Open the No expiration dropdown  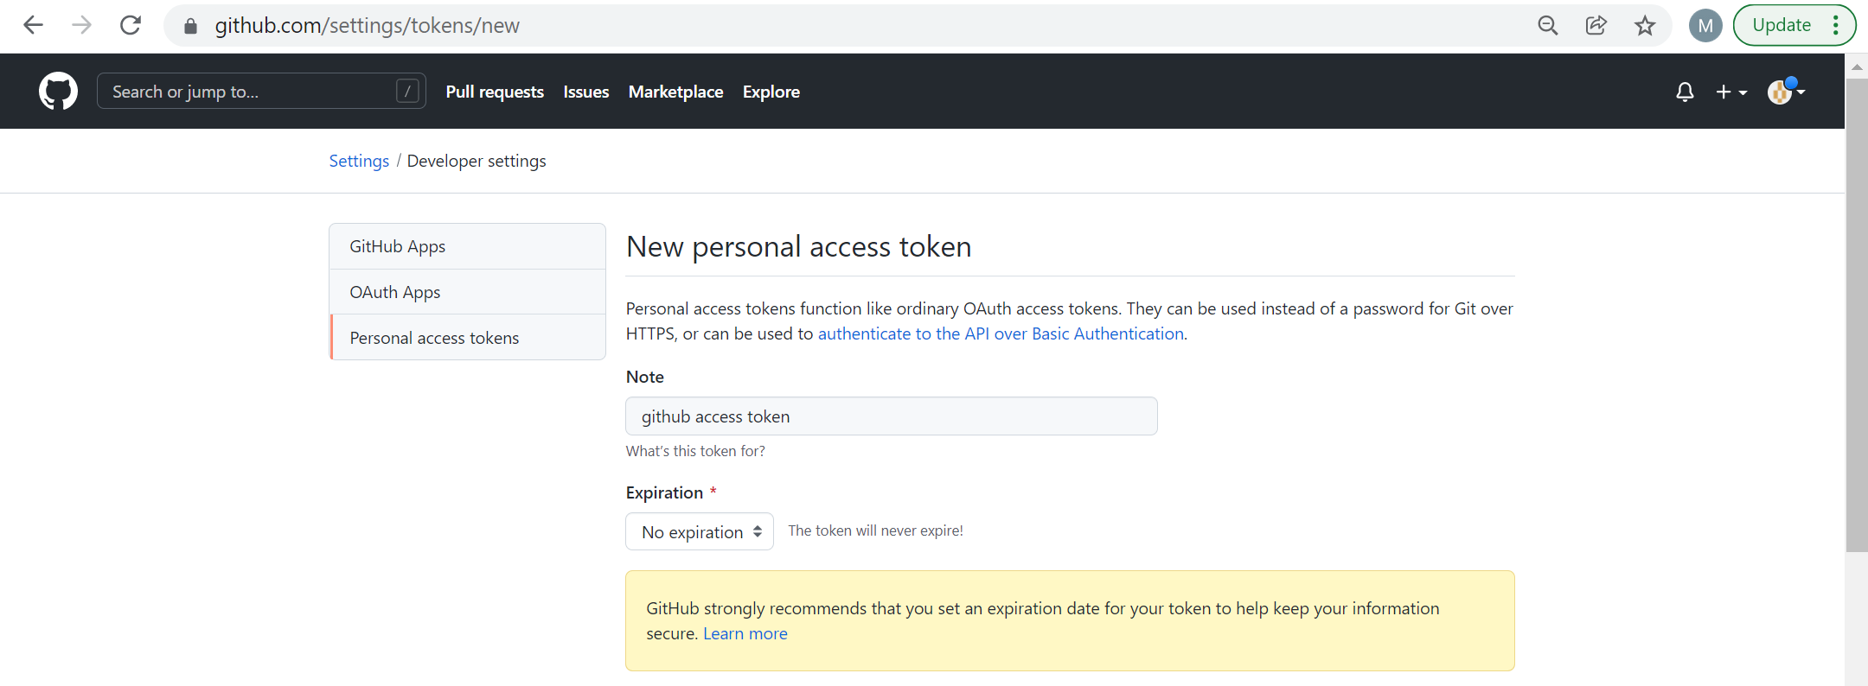click(700, 531)
